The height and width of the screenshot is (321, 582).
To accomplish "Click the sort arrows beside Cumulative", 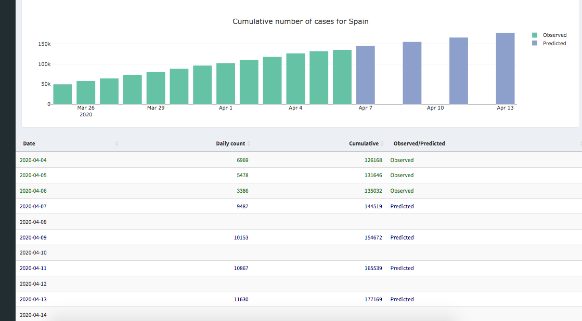I will 382,143.
